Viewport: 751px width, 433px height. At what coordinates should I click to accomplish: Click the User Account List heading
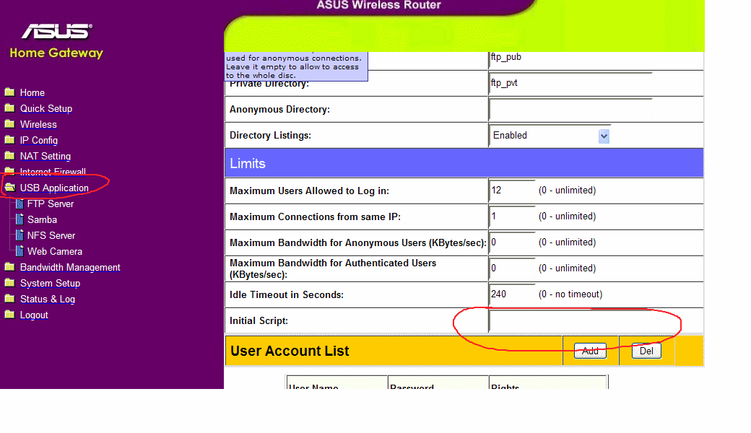(x=290, y=351)
